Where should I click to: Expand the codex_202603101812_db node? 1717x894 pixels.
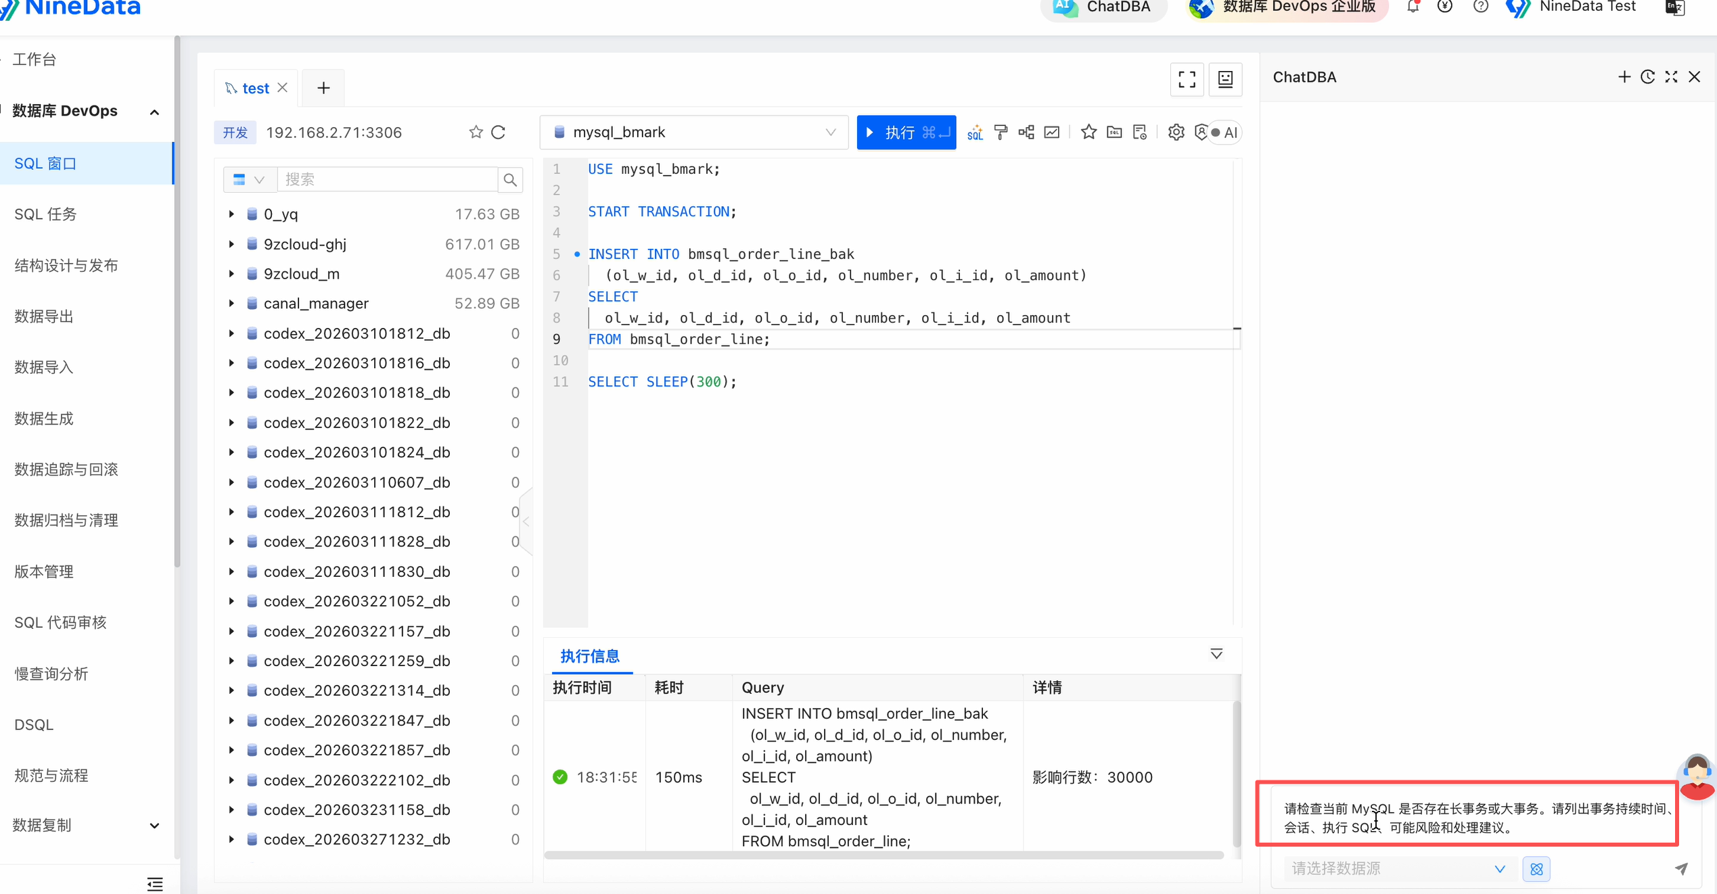coord(231,333)
